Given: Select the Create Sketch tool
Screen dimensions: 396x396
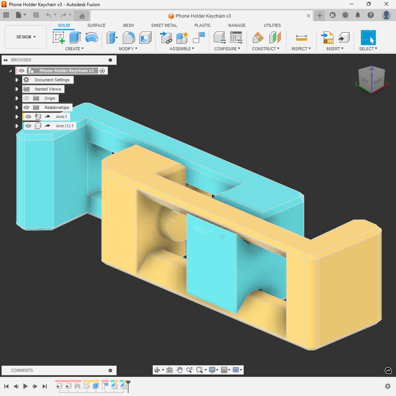Looking at the screenshot, I should [59, 38].
